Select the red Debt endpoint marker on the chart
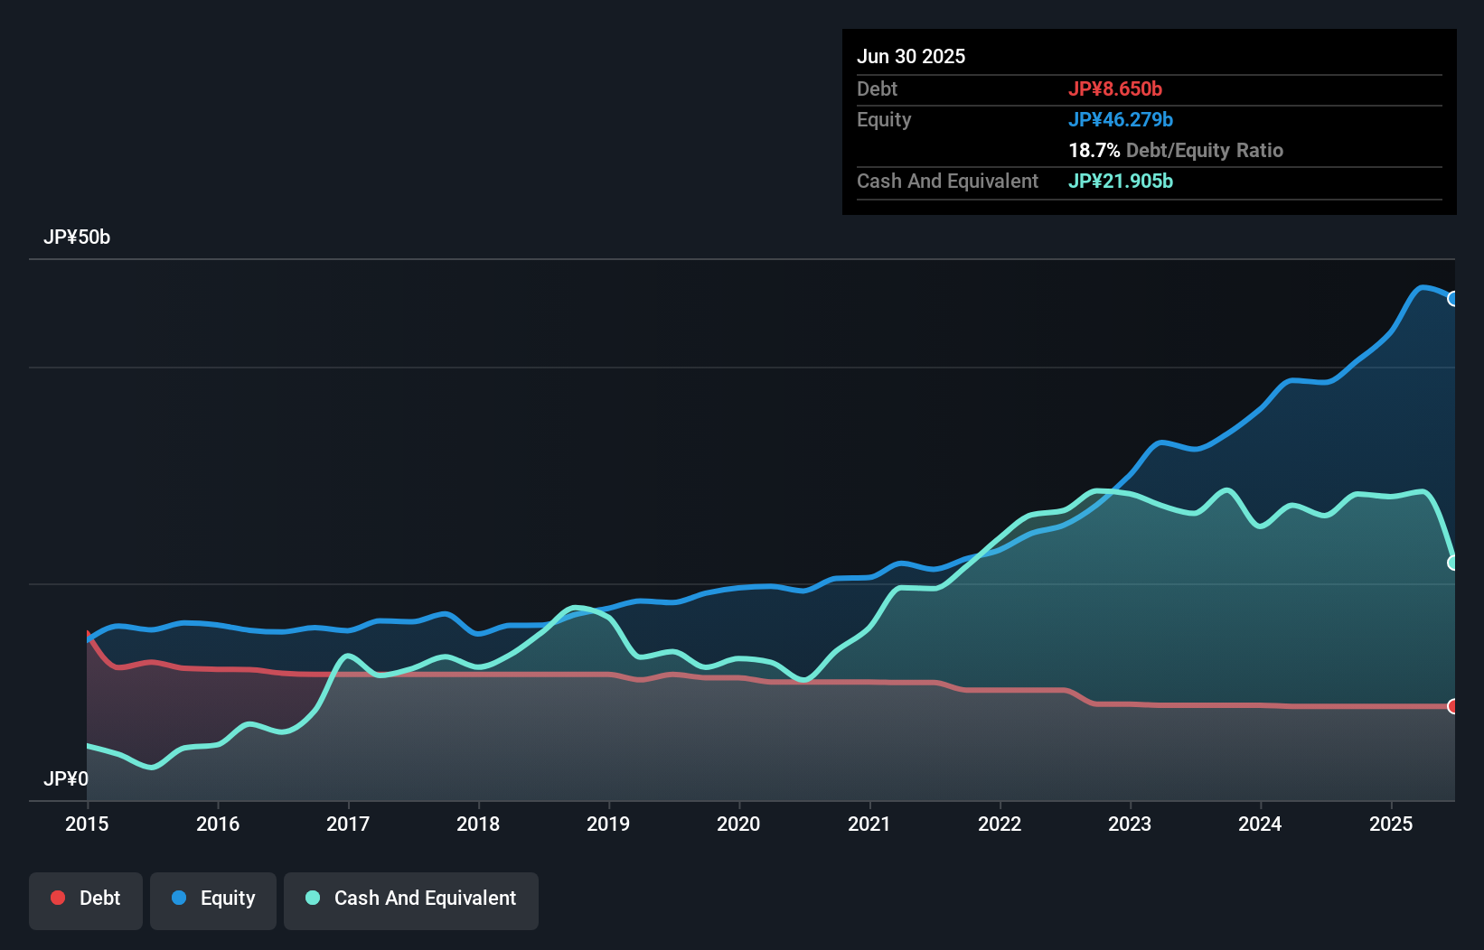 pos(1453,708)
